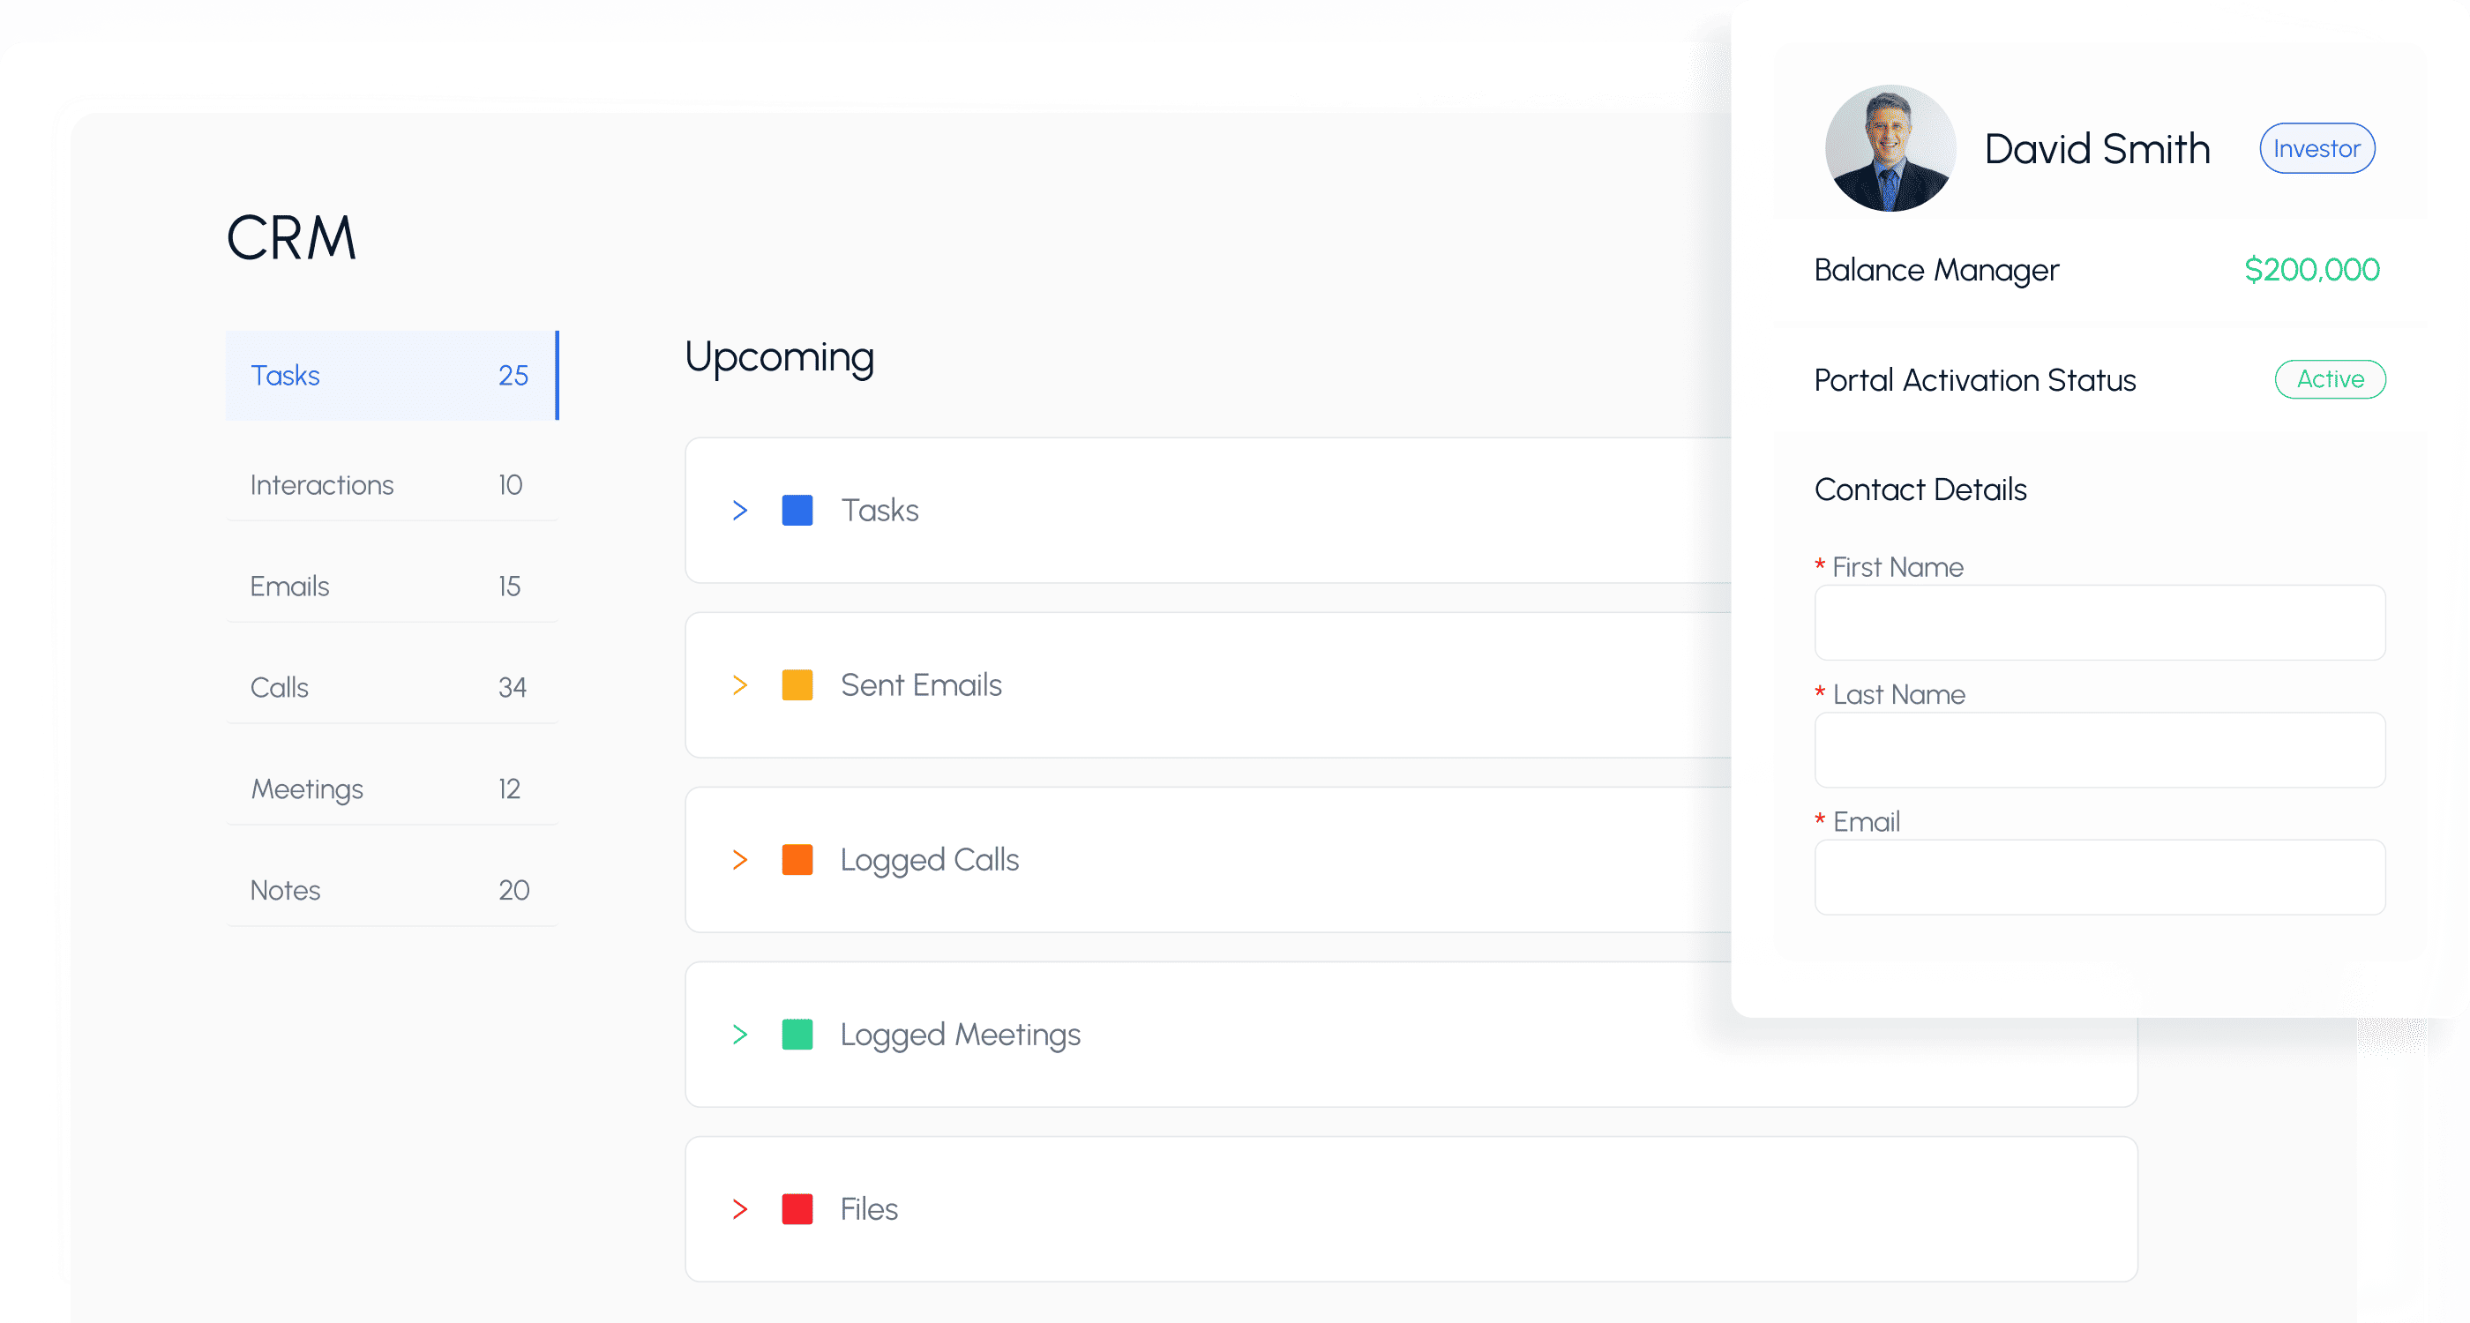Go to the Meetings tab

(390, 789)
